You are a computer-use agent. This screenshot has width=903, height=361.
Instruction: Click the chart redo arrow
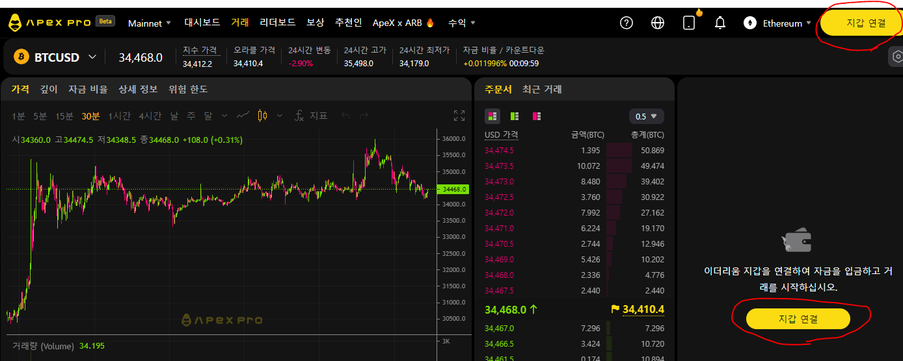tap(364, 116)
